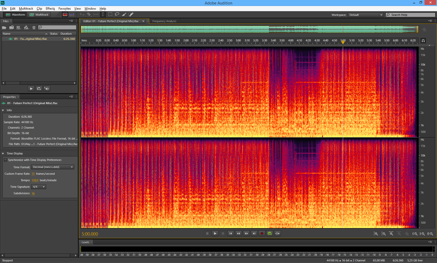Select the Lasso Selection tool

117,15
